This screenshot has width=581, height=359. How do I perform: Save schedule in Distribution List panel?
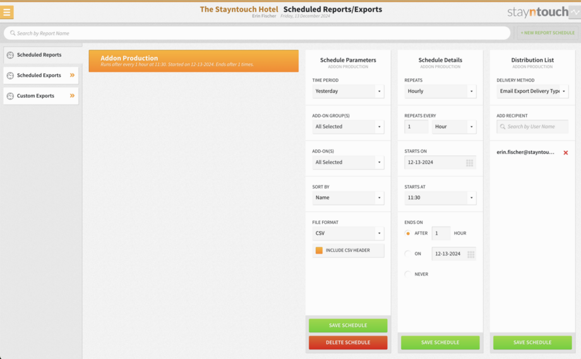532,343
